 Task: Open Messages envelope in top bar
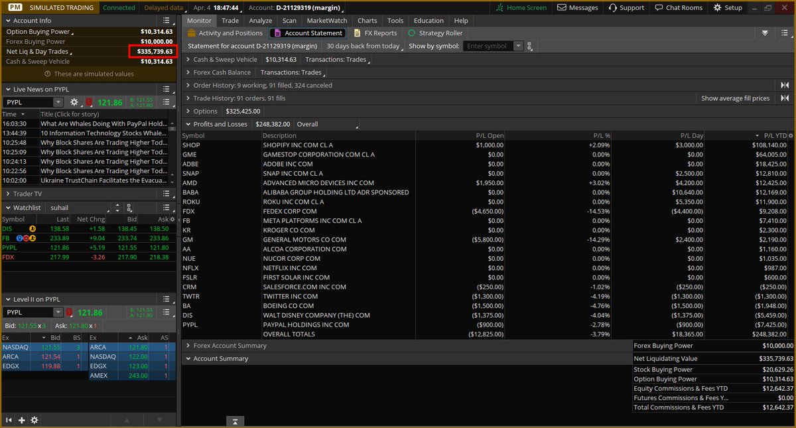tap(578, 7)
